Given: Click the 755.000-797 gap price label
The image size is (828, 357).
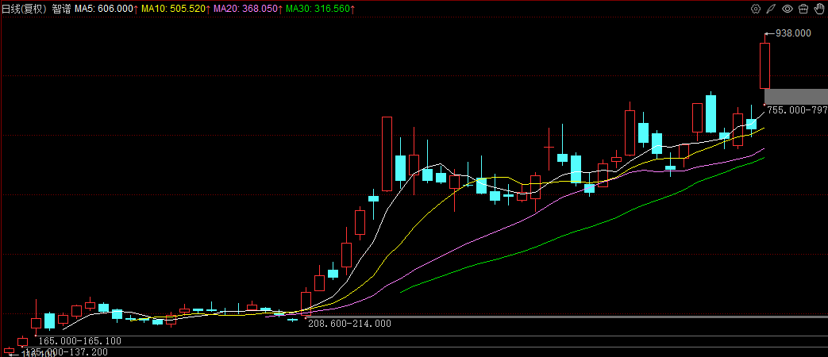Looking at the screenshot, I should 797,110.
